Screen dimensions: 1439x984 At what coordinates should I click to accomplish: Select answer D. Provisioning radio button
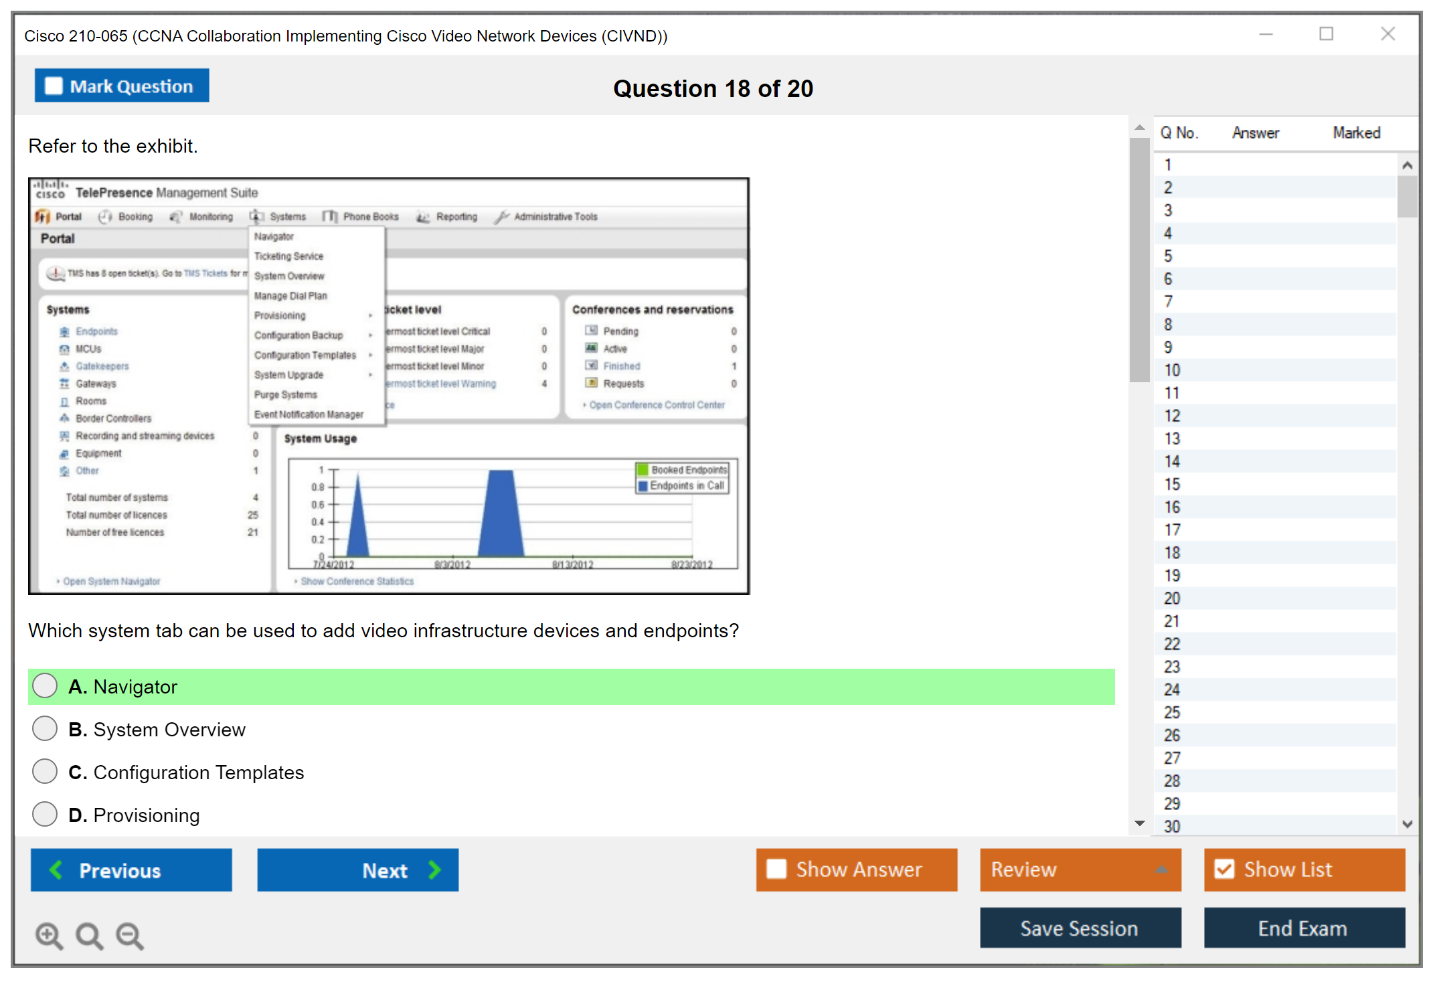(45, 814)
